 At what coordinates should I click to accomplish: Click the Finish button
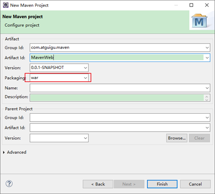coord(162,184)
